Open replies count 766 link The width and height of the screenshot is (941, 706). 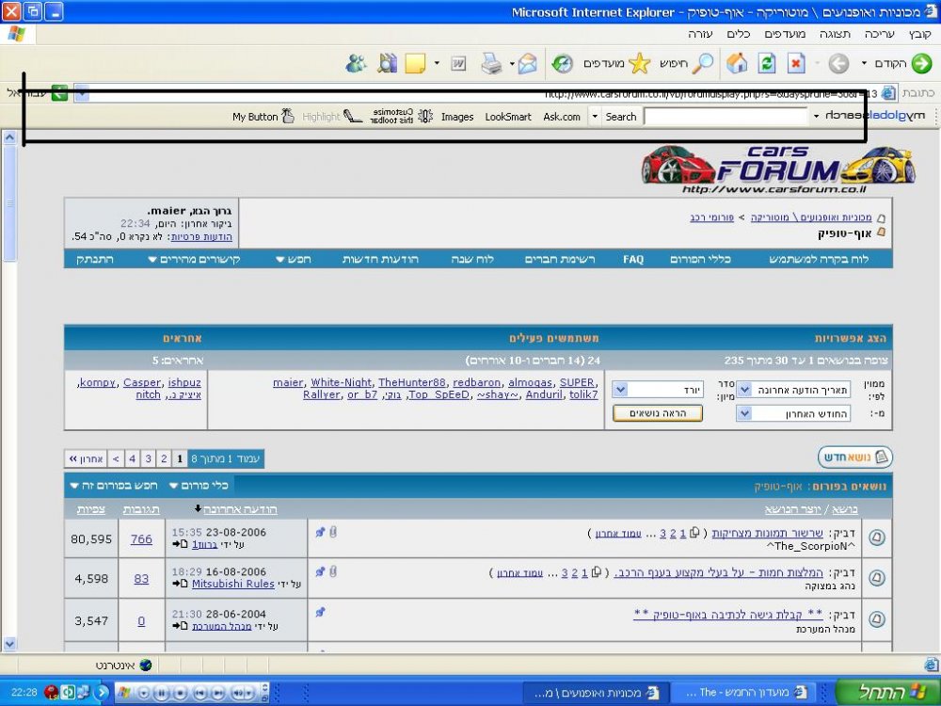click(142, 539)
